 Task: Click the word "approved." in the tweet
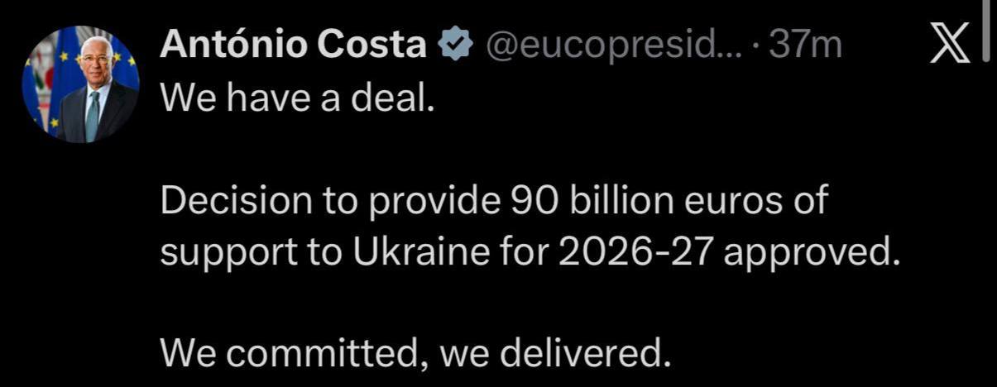(x=812, y=252)
